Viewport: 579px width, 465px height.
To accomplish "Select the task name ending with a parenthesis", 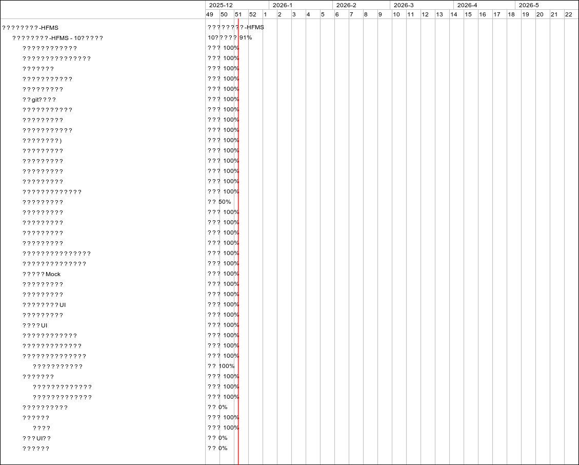I will (42, 141).
